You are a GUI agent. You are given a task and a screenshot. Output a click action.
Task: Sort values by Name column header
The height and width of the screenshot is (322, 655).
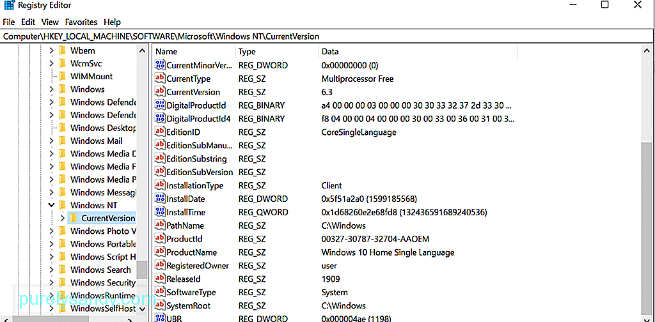pos(193,52)
